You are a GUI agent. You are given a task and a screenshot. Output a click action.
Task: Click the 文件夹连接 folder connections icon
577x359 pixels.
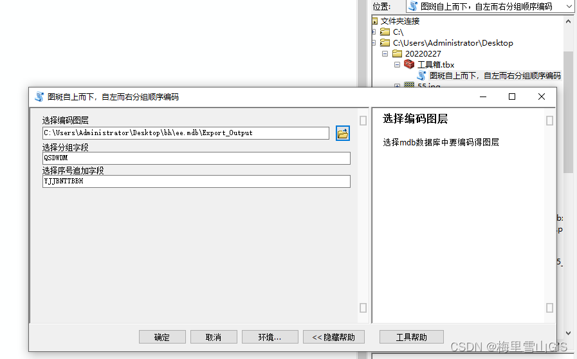(x=374, y=21)
